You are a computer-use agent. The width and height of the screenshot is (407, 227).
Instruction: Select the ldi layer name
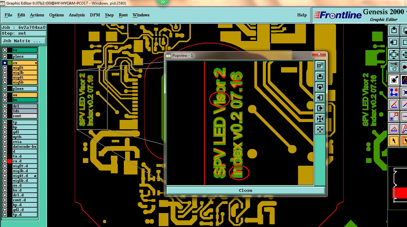[x=25, y=111]
